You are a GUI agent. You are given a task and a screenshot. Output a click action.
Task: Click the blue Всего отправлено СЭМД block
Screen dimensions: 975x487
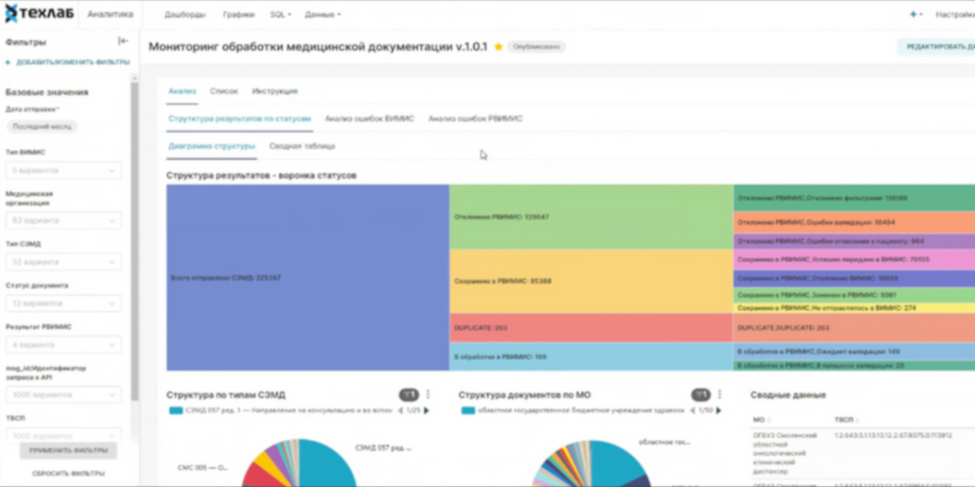pyautogui.click(x=307, y=277)
